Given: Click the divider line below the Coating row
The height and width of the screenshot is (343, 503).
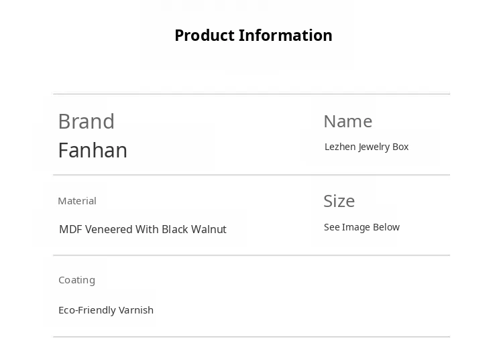Looking at the screenshot, I should coord(251,336).
